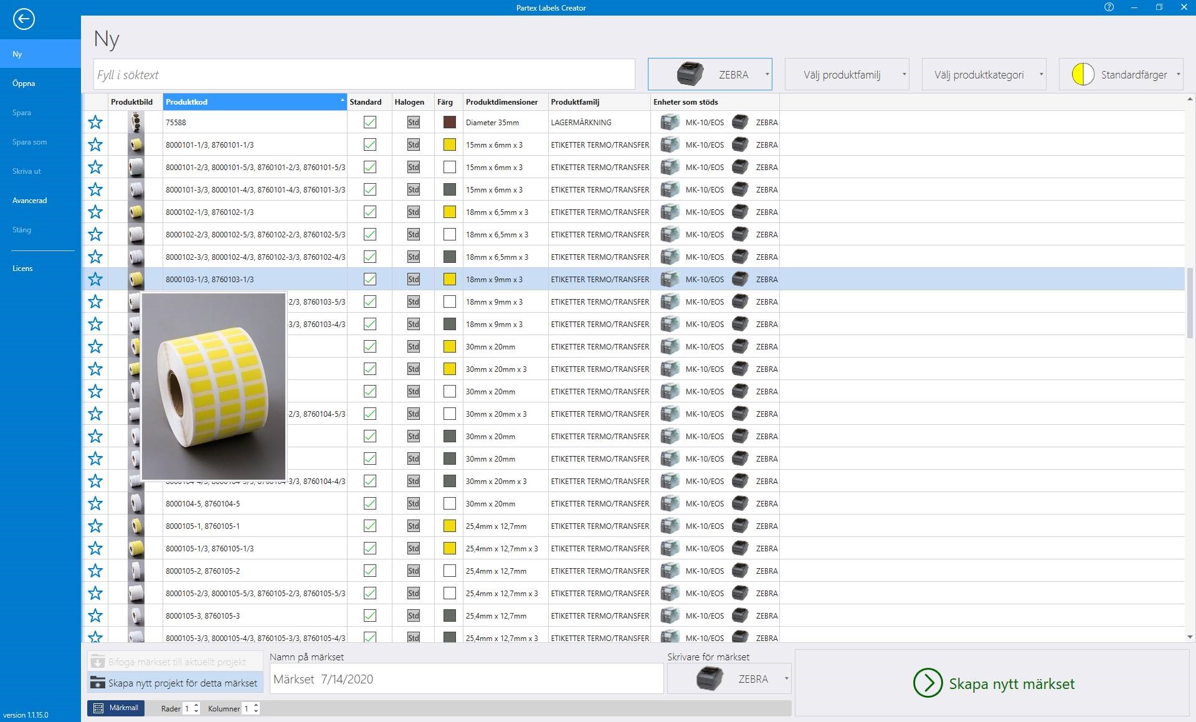Click Produktfamilj column header

coord(599,102)
